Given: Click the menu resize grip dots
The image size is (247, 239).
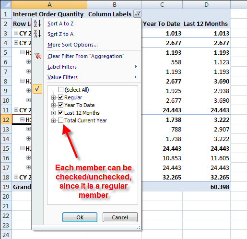Looking at the screenshot, I should click(x=139, y=228).
